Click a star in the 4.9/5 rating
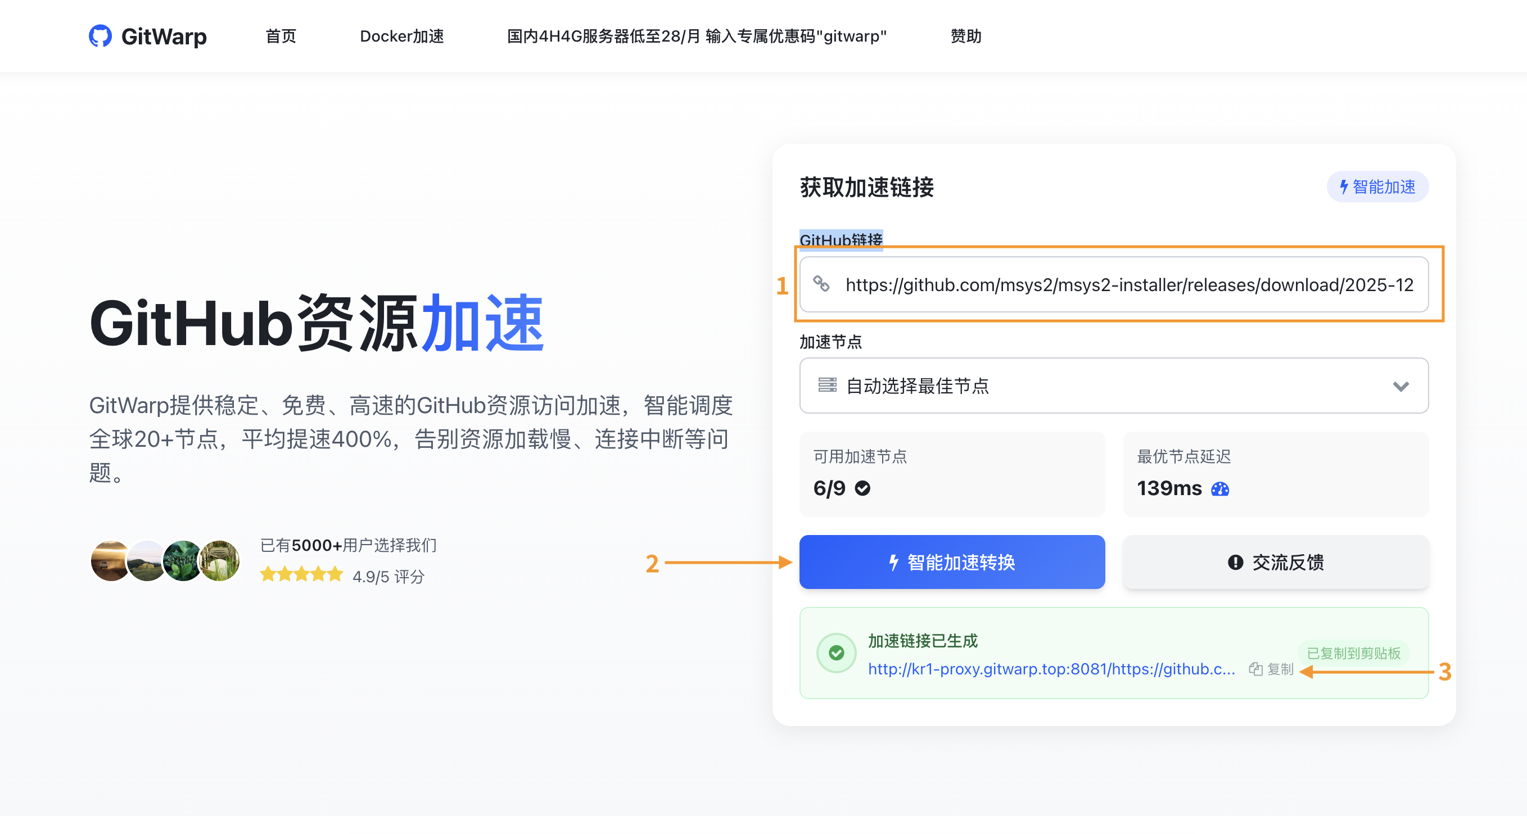Screen dimensions: 1527x834 pyautogui.click(x=270, y=574)
